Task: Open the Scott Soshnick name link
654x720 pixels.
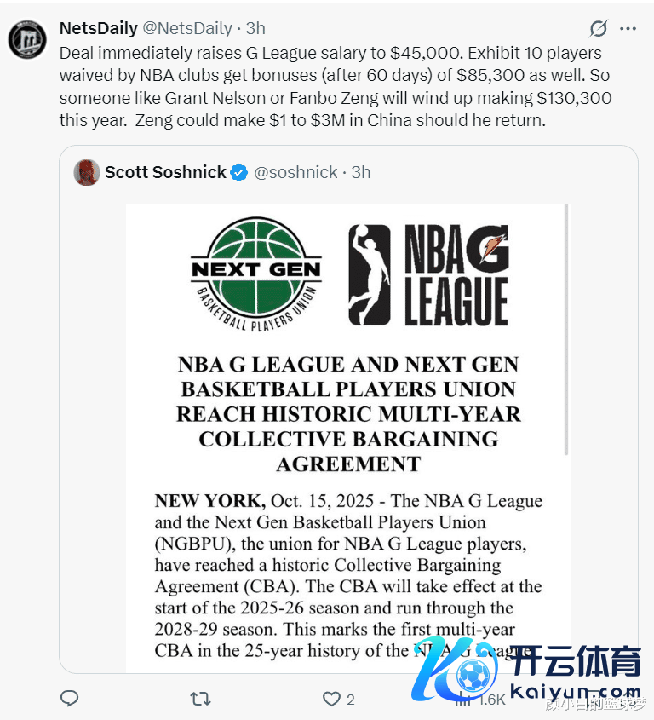Action: (165, 172)
